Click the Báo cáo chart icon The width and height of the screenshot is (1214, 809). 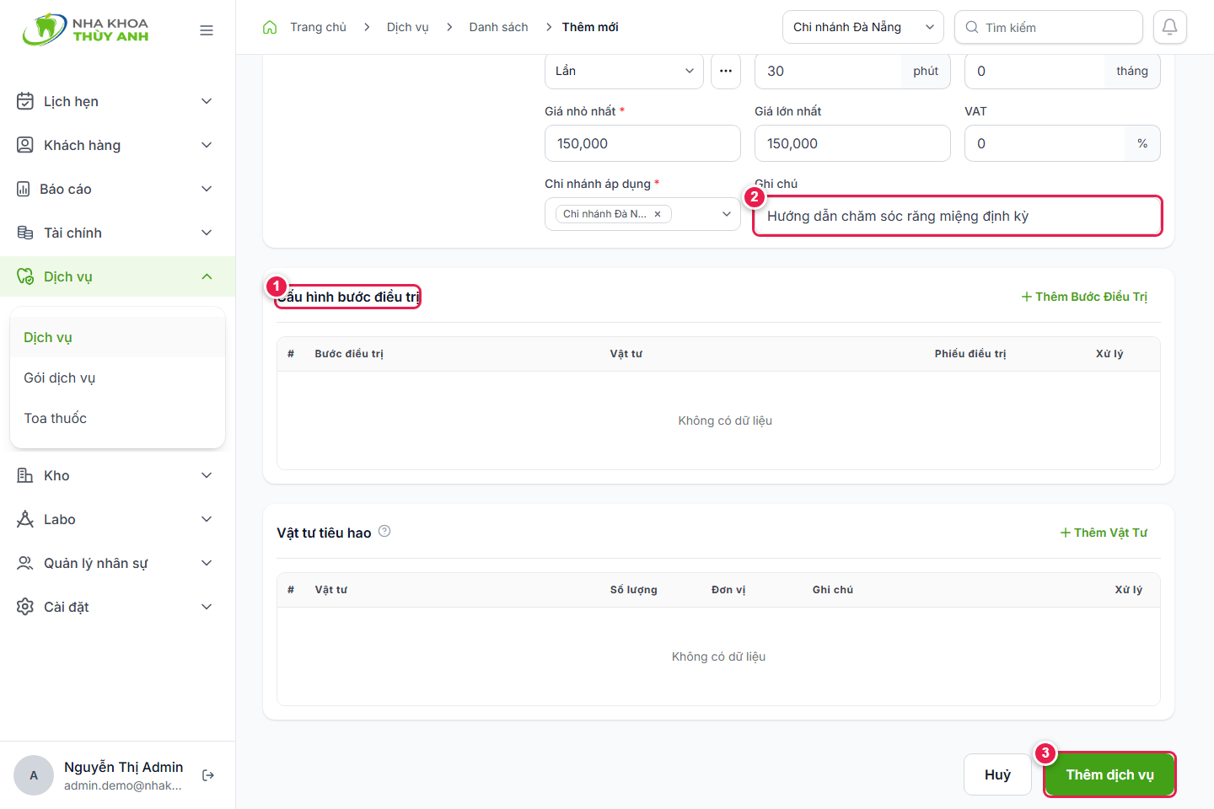(x=24, y=189)
